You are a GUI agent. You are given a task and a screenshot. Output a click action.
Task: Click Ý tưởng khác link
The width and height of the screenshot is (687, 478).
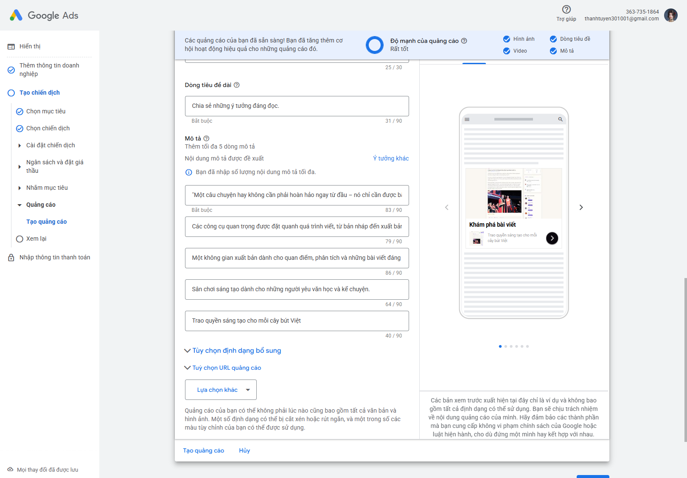tap(391, 158)
